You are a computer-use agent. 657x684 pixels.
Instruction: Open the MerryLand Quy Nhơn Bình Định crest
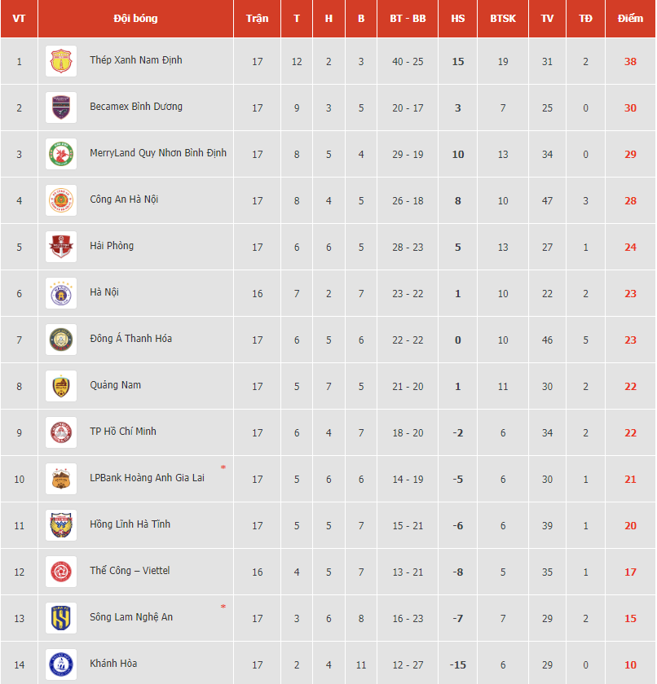pyautogui.click(x=61, y=154)
